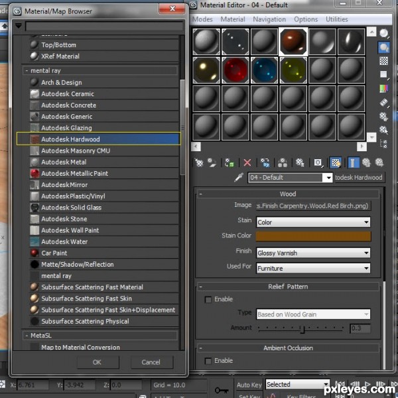398x398 pixels.
Task: Open the Material menu
Action: point(233,19)
